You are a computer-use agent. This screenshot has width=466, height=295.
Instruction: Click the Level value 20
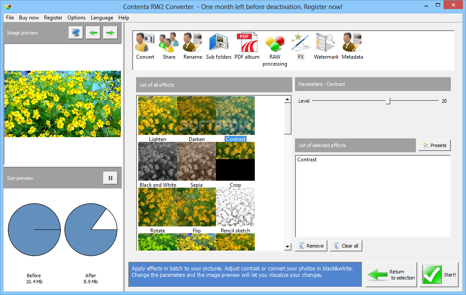click(x=444, y=101)
